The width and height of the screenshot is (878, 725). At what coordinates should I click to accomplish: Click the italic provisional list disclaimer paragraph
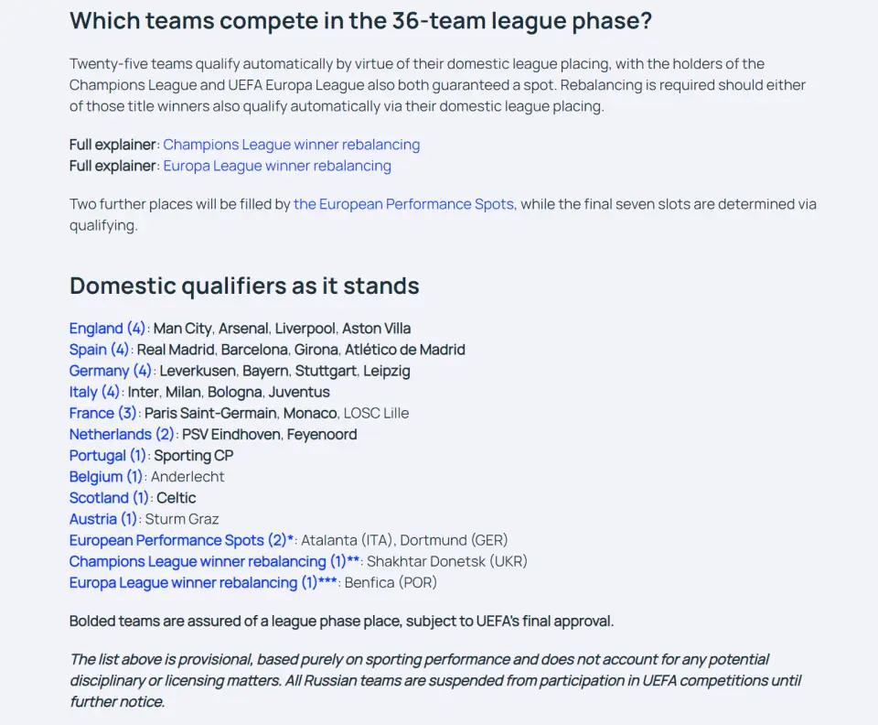click(435, 681)
